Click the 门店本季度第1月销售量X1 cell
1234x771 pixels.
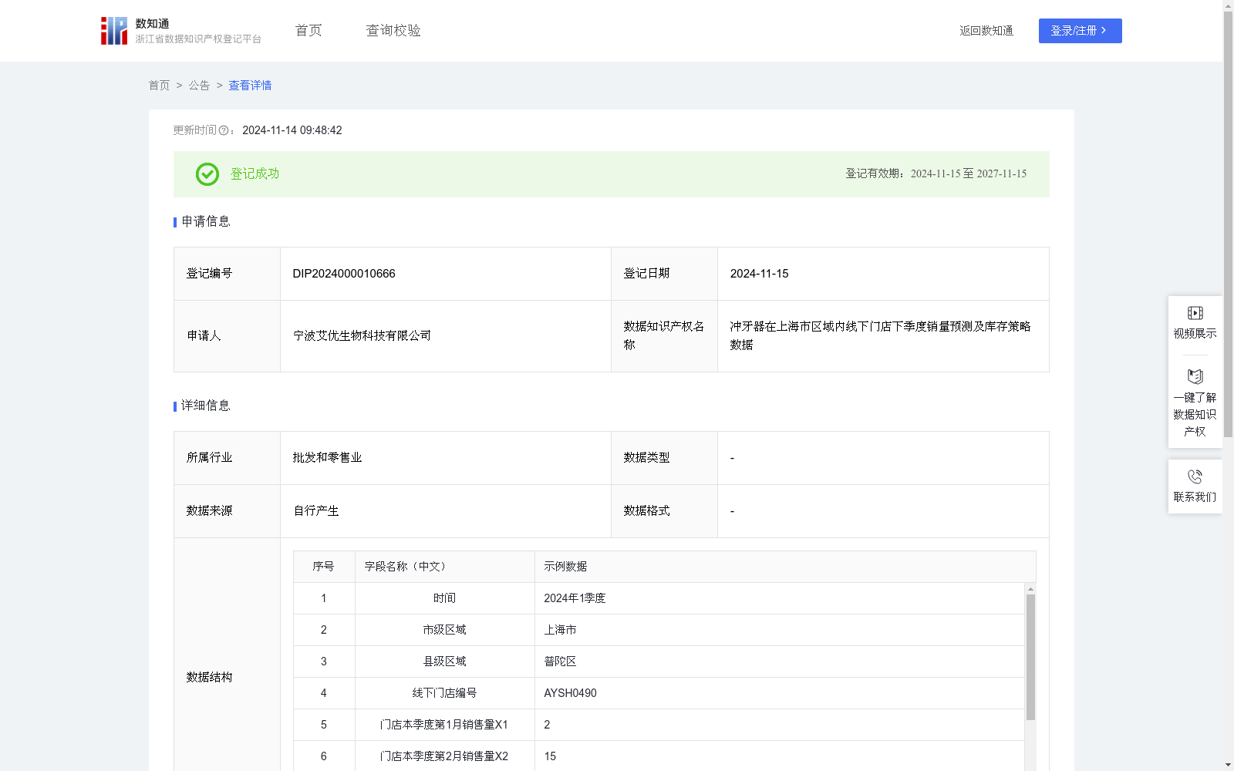click(x=444, y=725)
